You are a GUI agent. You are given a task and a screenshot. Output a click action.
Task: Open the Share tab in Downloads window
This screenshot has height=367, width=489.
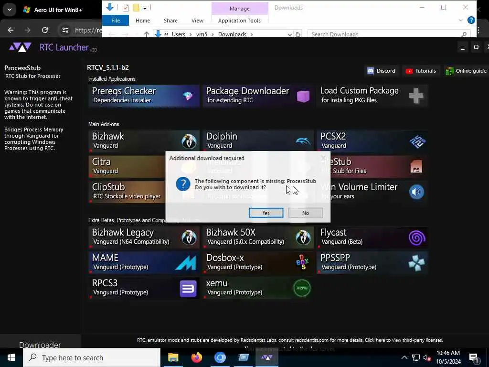click(170, 21)
